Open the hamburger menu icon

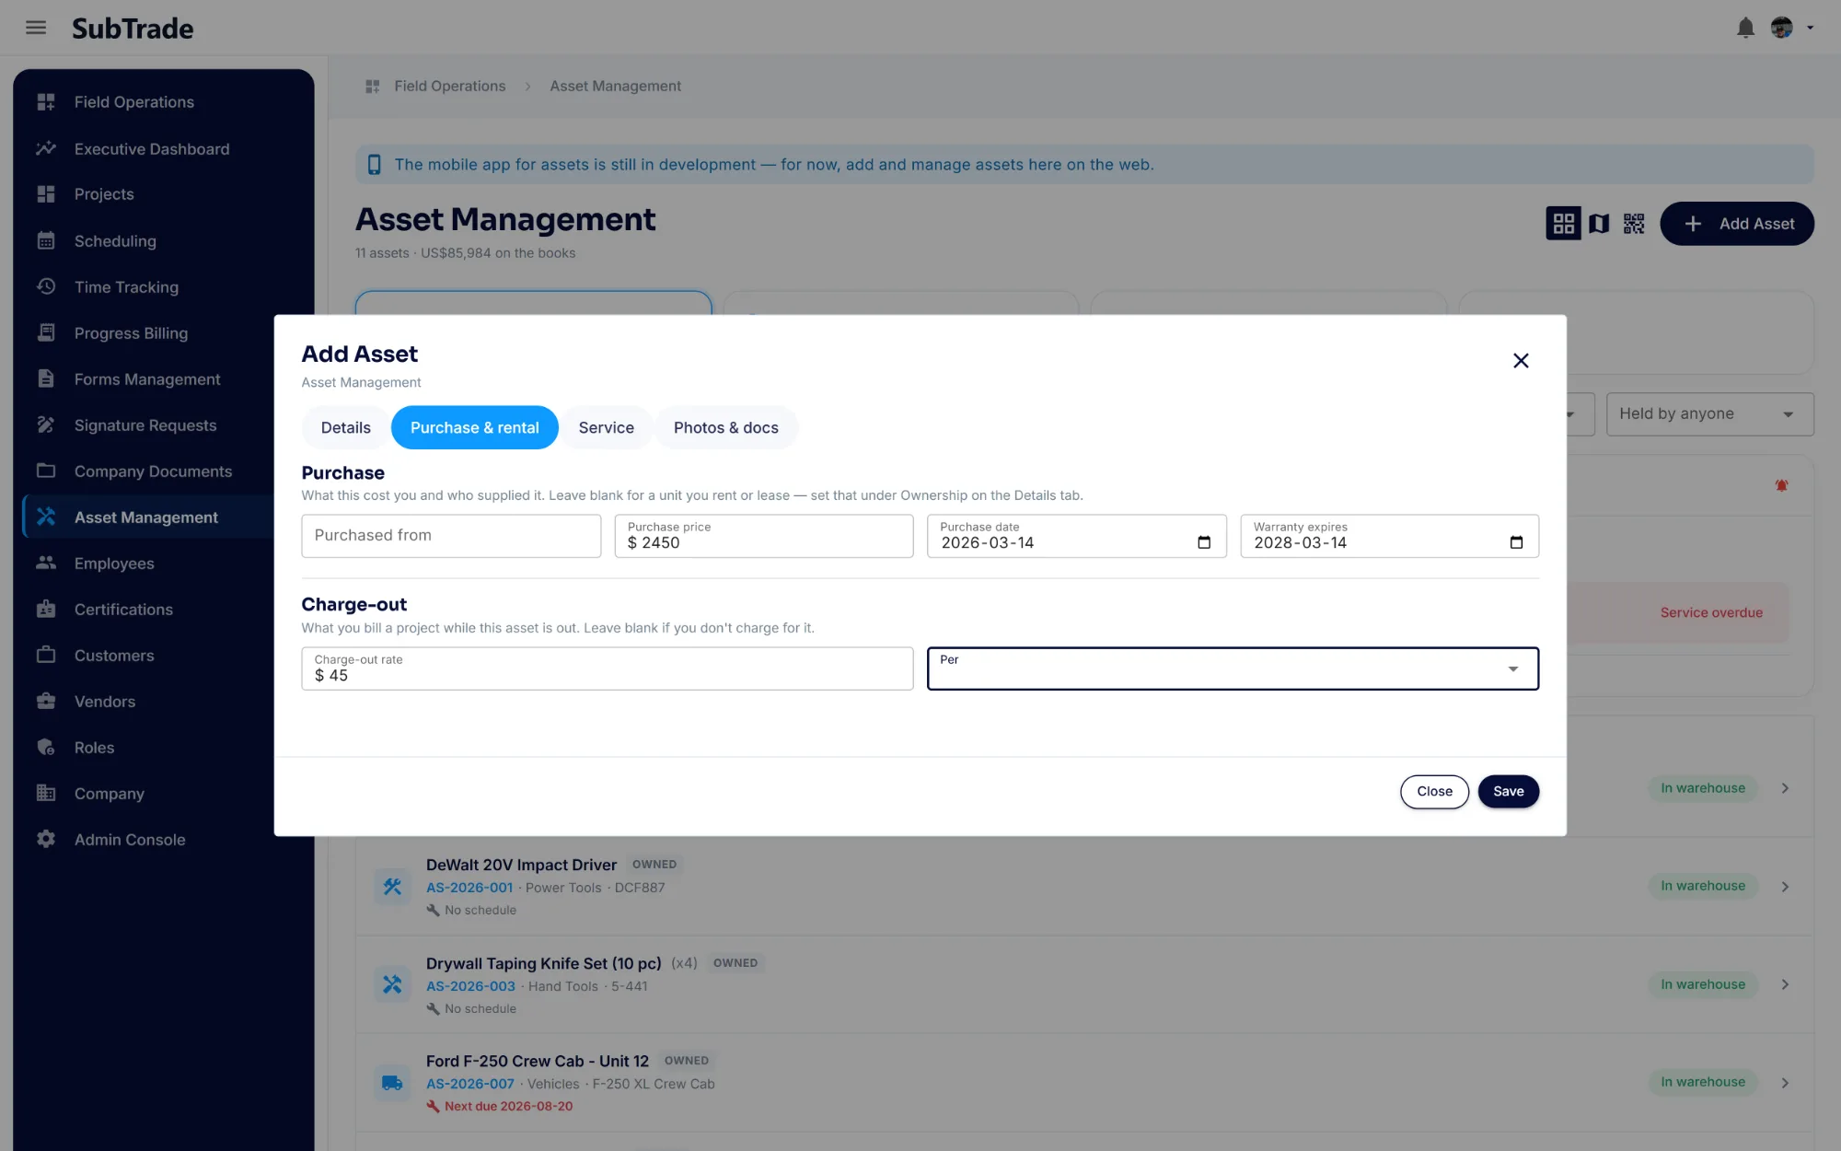(36, 28)
